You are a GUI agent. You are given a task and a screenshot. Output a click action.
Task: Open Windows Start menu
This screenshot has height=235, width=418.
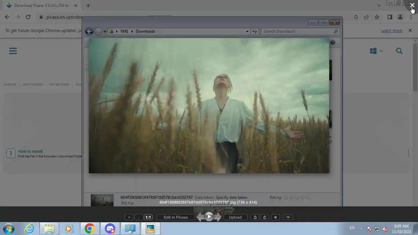(x=8, y=229)
